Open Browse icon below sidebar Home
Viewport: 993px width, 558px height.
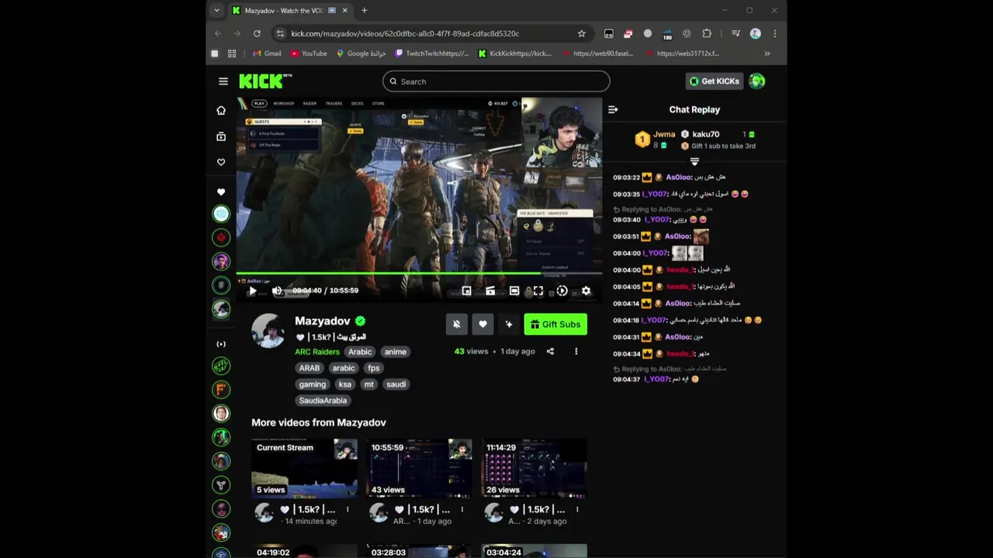point(221,136)
